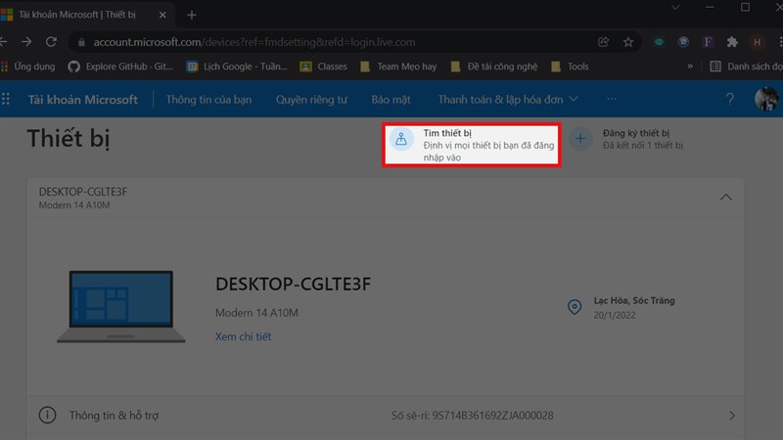Click the 20/1/2022 date text
The height and width of the screenshot is (440, 783).
point(615,315)
